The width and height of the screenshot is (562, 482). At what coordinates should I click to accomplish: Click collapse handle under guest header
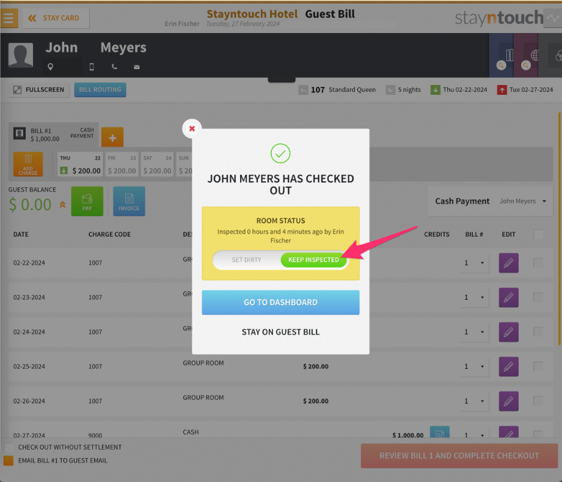click(282, 80)
